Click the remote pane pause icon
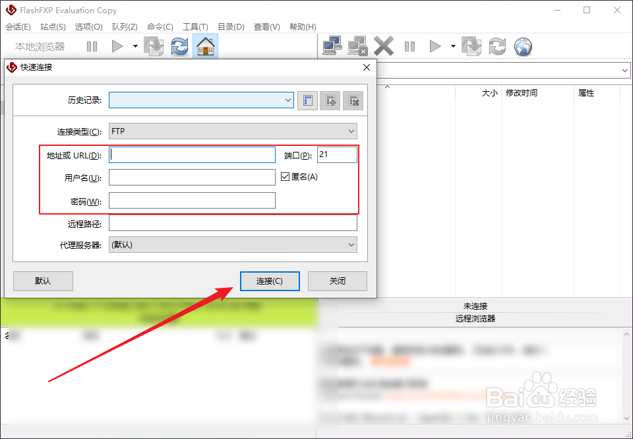Screen dimensions: 633x439 click(x=409, y=46)
